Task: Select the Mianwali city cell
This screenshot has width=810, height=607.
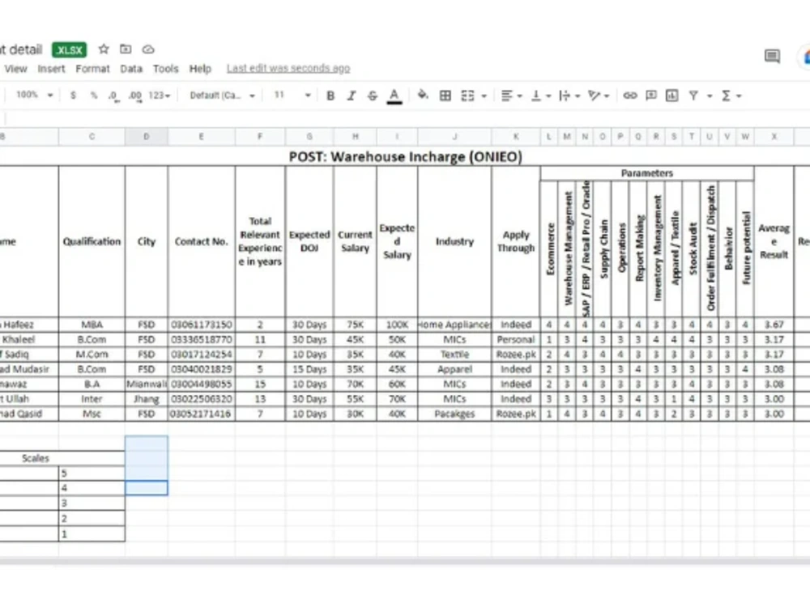Action: (x=146, y=384)
